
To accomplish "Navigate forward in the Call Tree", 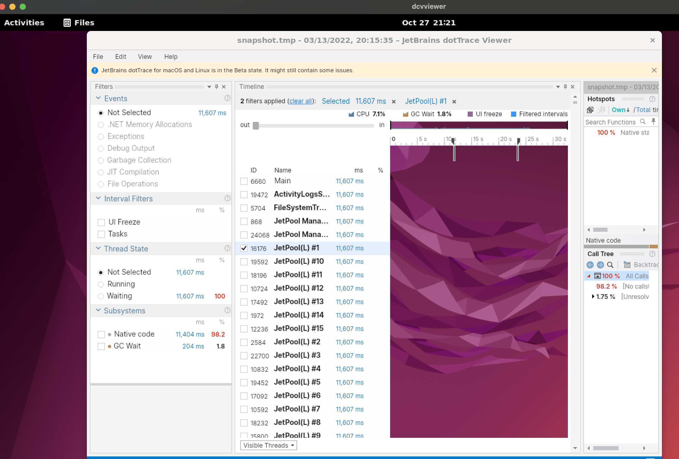I will [600, 265].
